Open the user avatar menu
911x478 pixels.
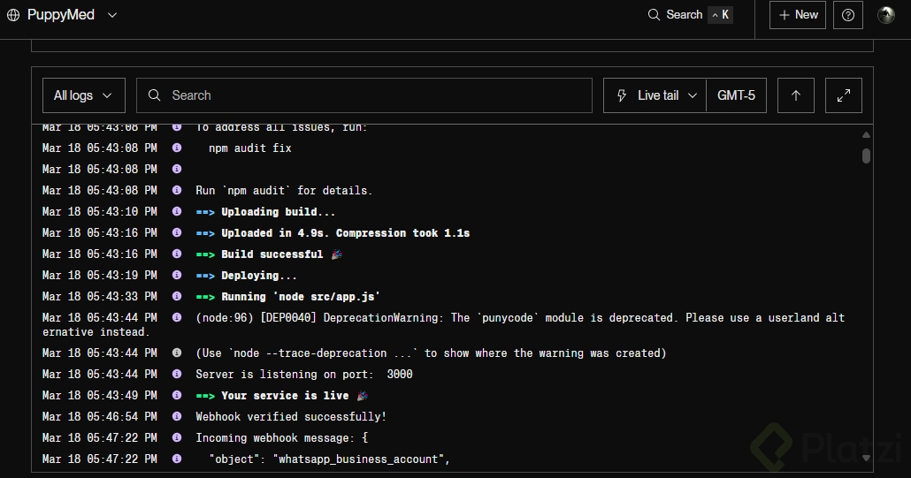885,15
